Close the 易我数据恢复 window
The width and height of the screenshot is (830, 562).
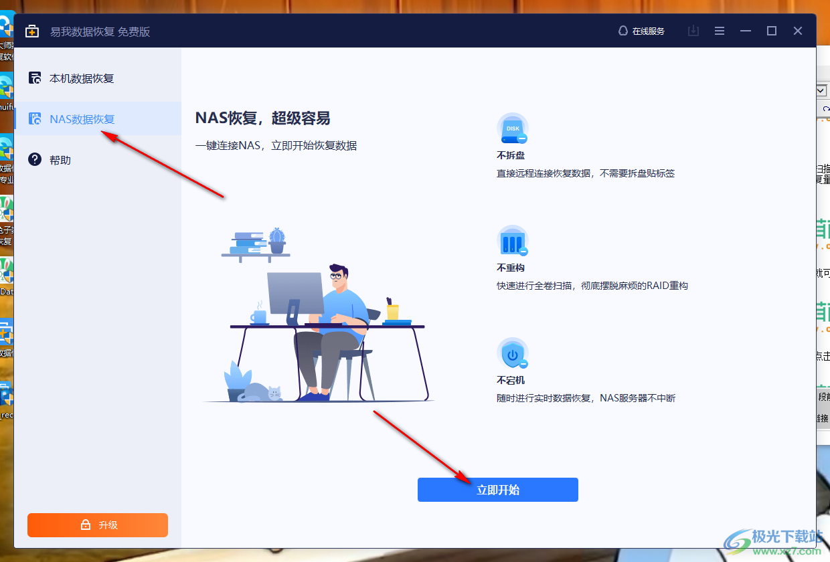798,31
